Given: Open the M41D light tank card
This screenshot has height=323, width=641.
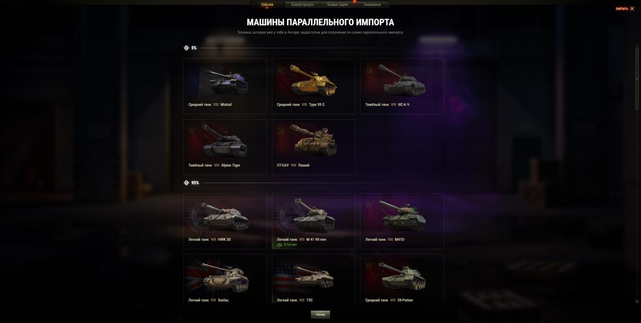Looking at the screenshot, I should pyautogui.click(x=402, y=221).
